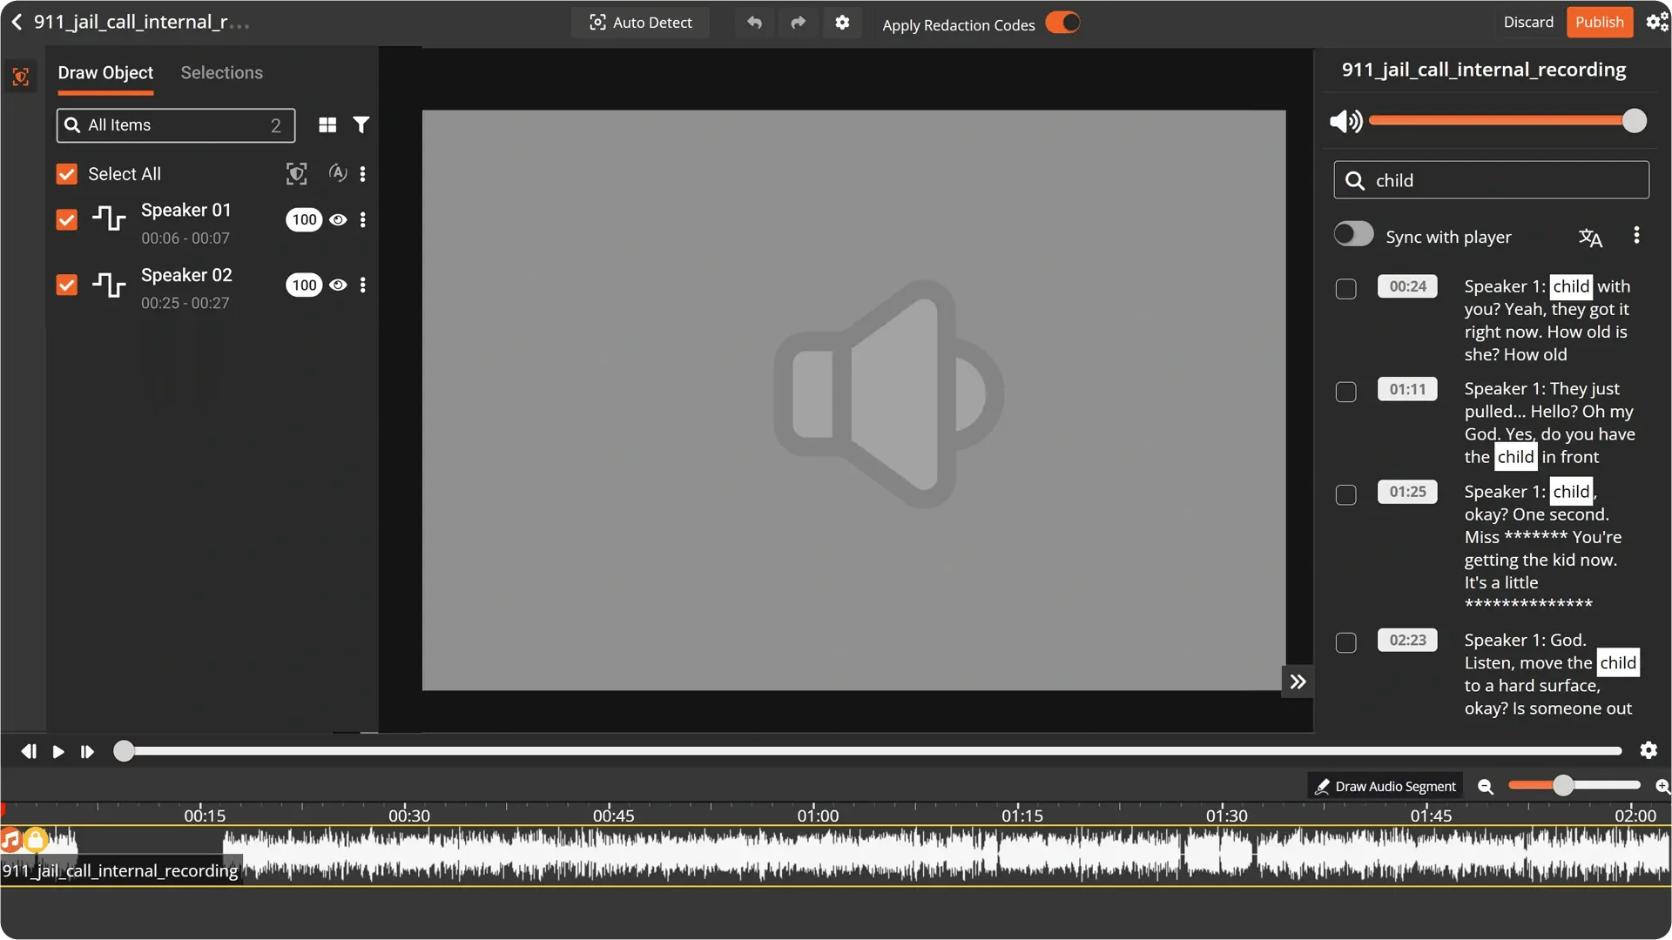This screenshot has width=1672, height=940.
Task: Open the filter for the items list
Action: pyautogui.click(x=361, y=125)
